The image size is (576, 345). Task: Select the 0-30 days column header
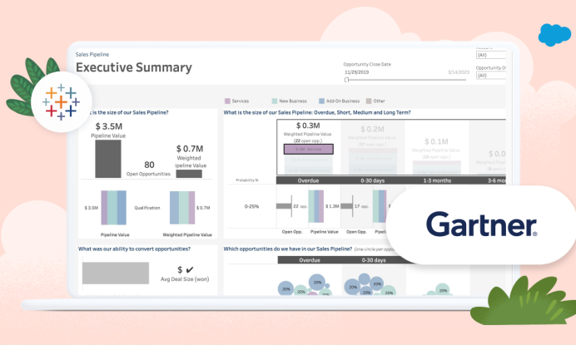click(x=371, y=180)
